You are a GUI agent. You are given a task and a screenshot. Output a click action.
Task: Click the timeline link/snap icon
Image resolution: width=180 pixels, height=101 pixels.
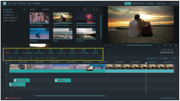pos(6,63)
